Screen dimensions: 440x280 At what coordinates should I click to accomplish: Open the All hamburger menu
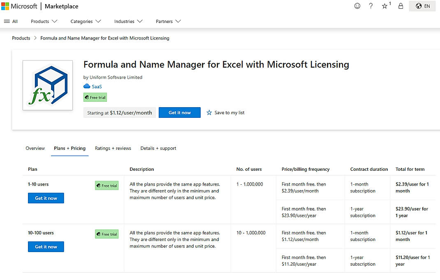(11, 21)
